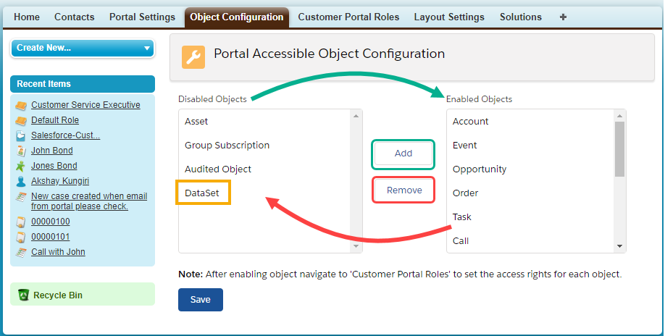
Task: Click the icon next to Akshay Kungiri
Action: click(21, 181)
